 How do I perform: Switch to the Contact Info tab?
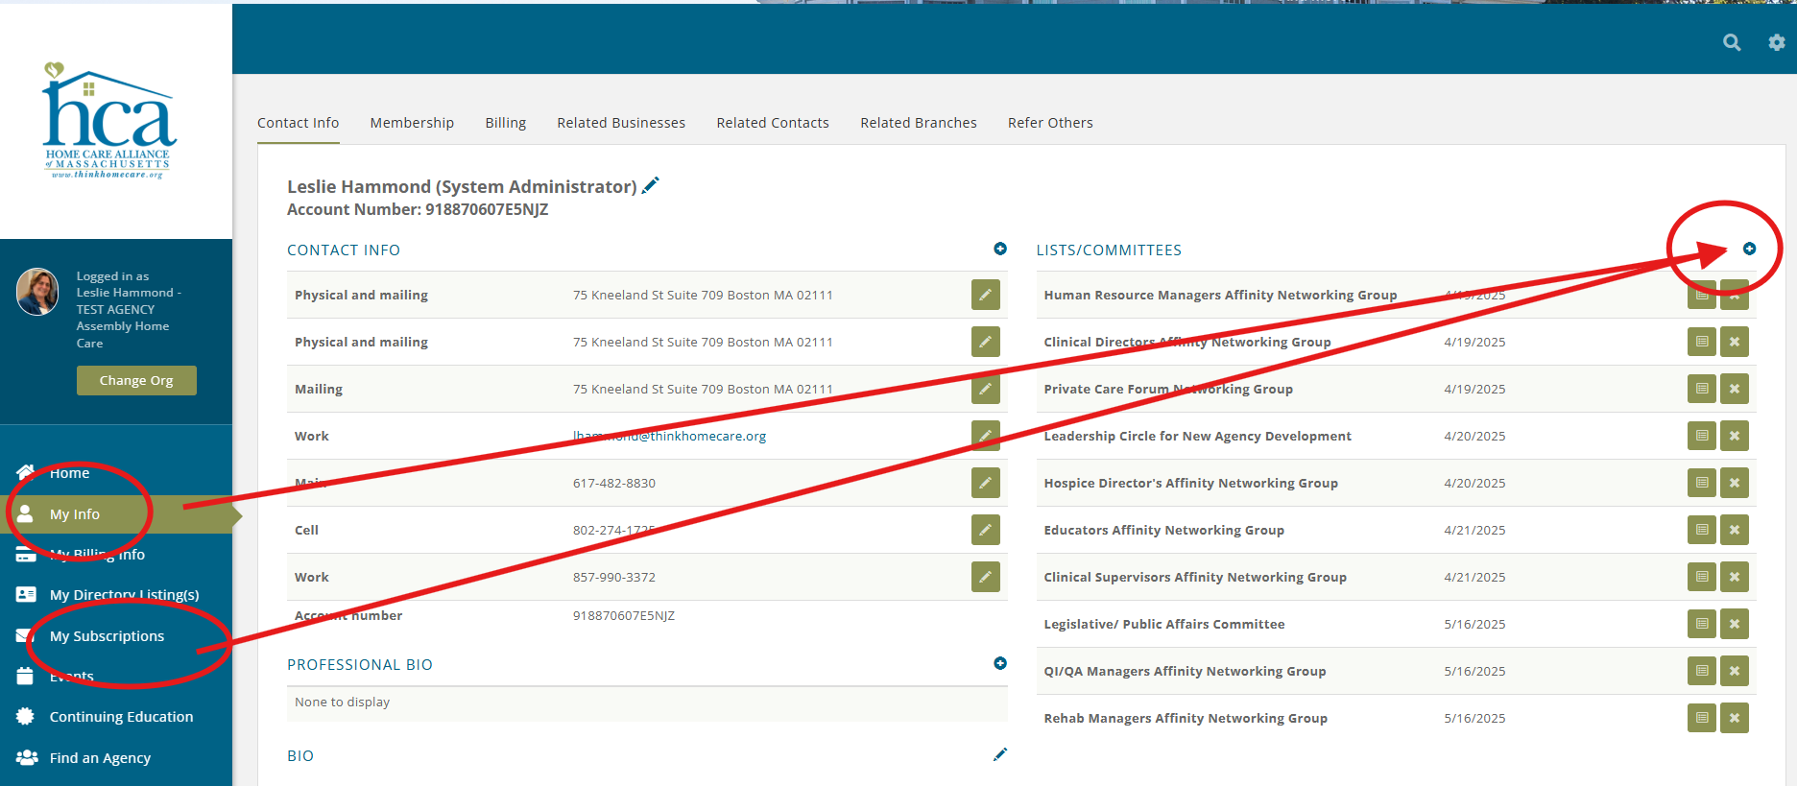click(298, 123)
